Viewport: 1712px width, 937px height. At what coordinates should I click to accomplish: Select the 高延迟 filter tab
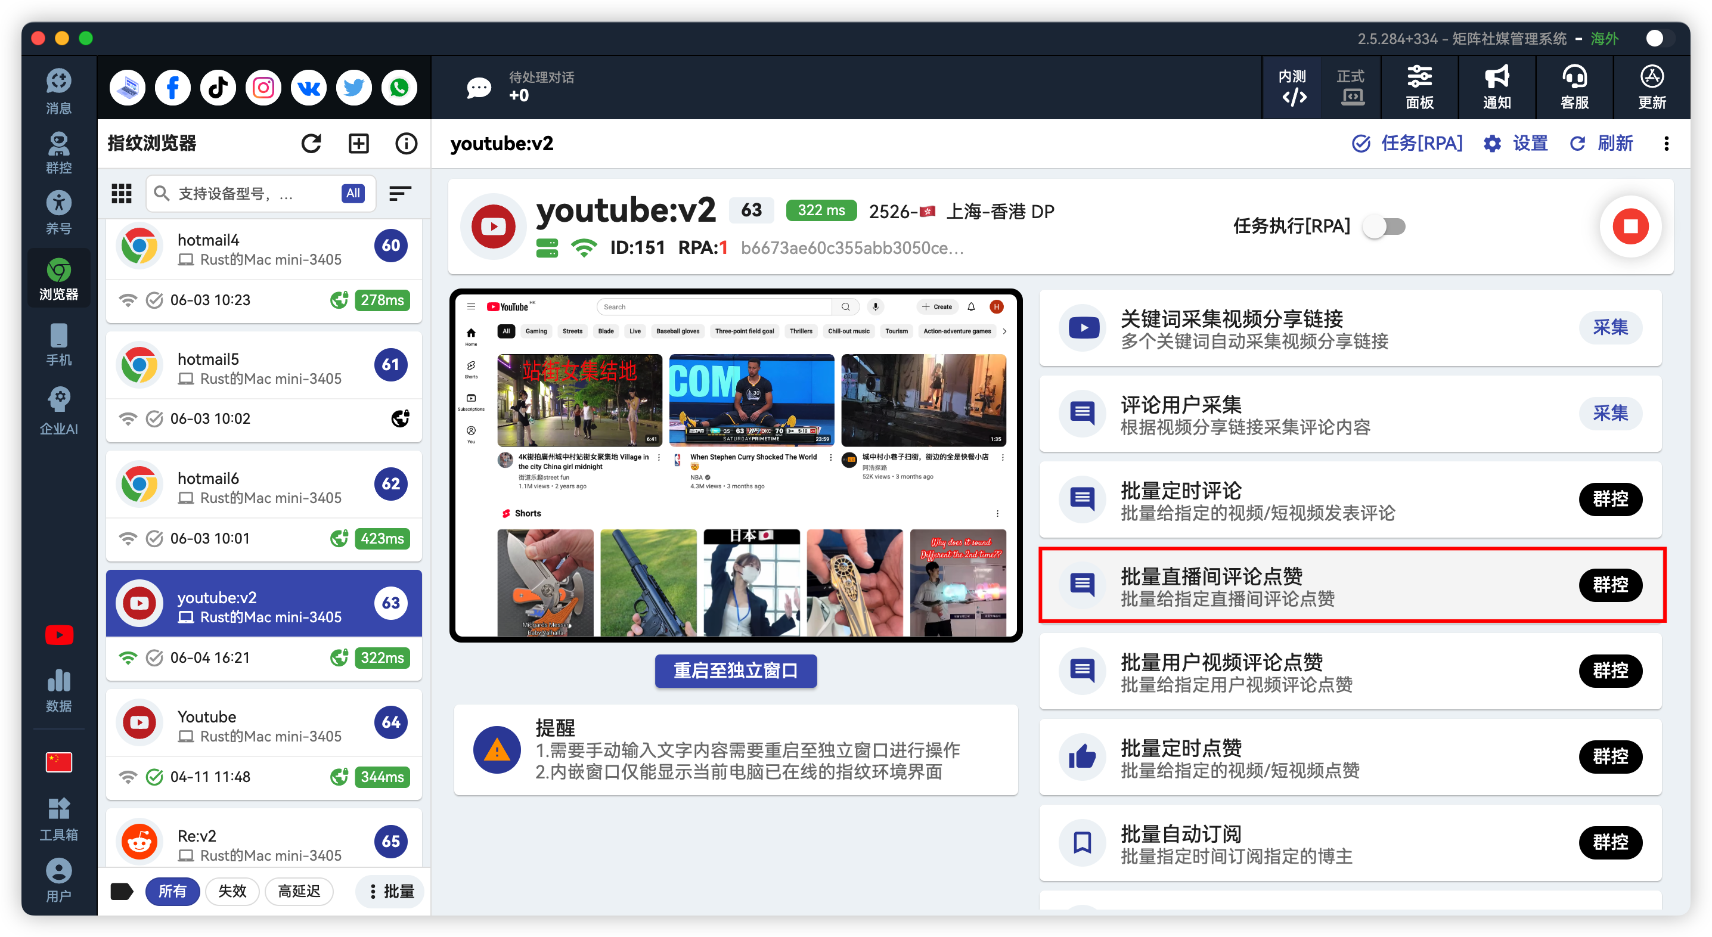[x=299, y=891]
